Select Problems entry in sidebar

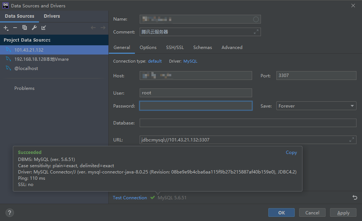[x=24, y=88]
